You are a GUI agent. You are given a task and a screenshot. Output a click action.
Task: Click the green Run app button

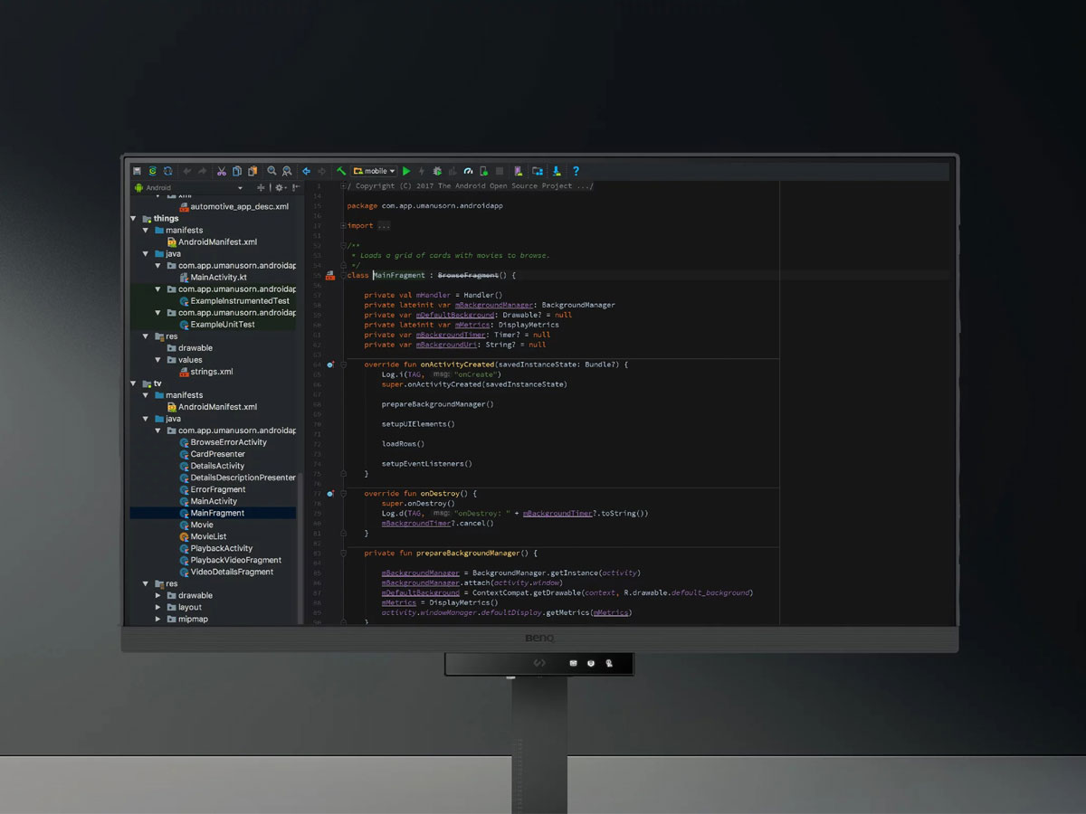click(x=406, y=171)
